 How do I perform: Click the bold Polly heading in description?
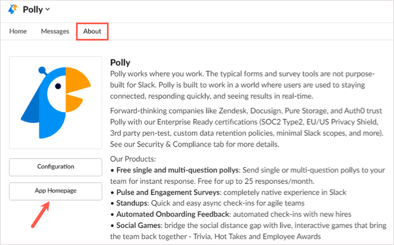click(x=120, y=63)
